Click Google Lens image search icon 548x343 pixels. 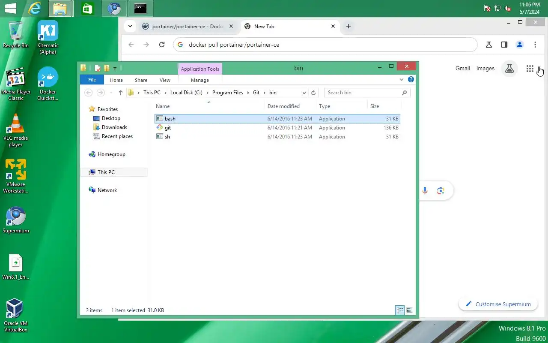tap(441, 191)
